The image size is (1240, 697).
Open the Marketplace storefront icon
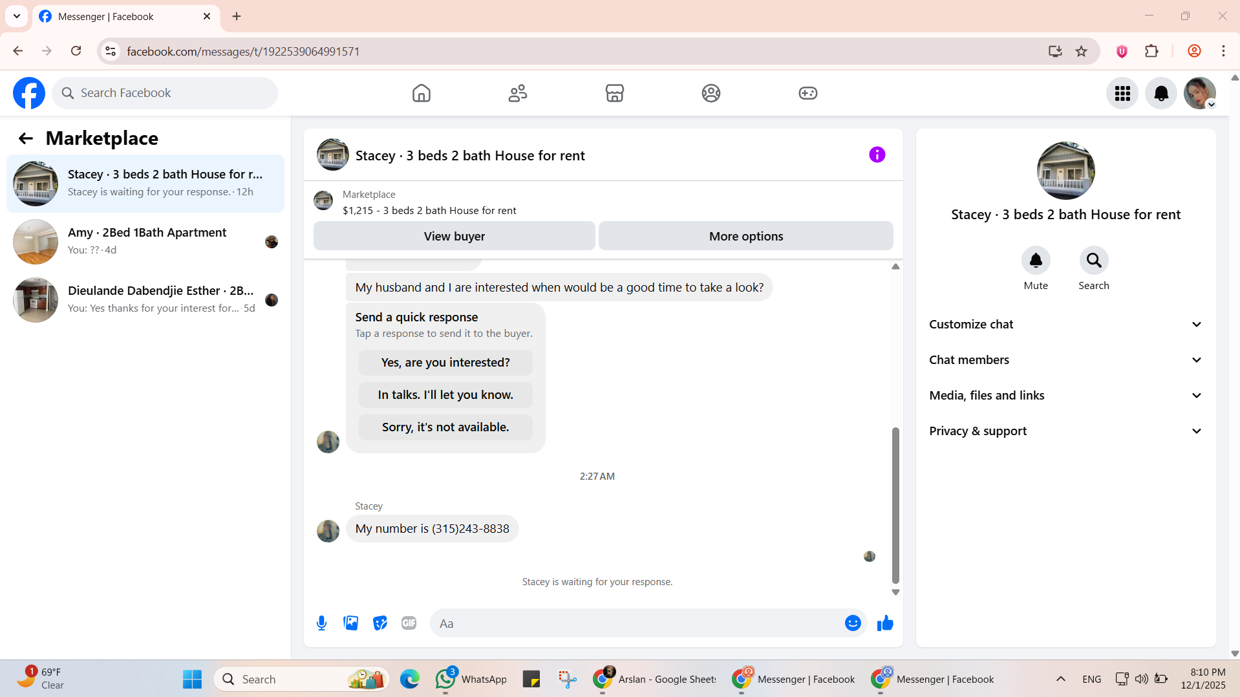pos(614,93)
